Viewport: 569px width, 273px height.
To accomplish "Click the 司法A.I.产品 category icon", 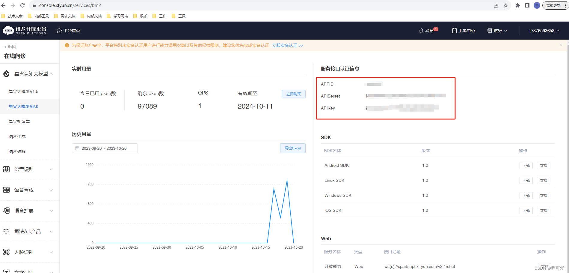I will tap(6, 231).
